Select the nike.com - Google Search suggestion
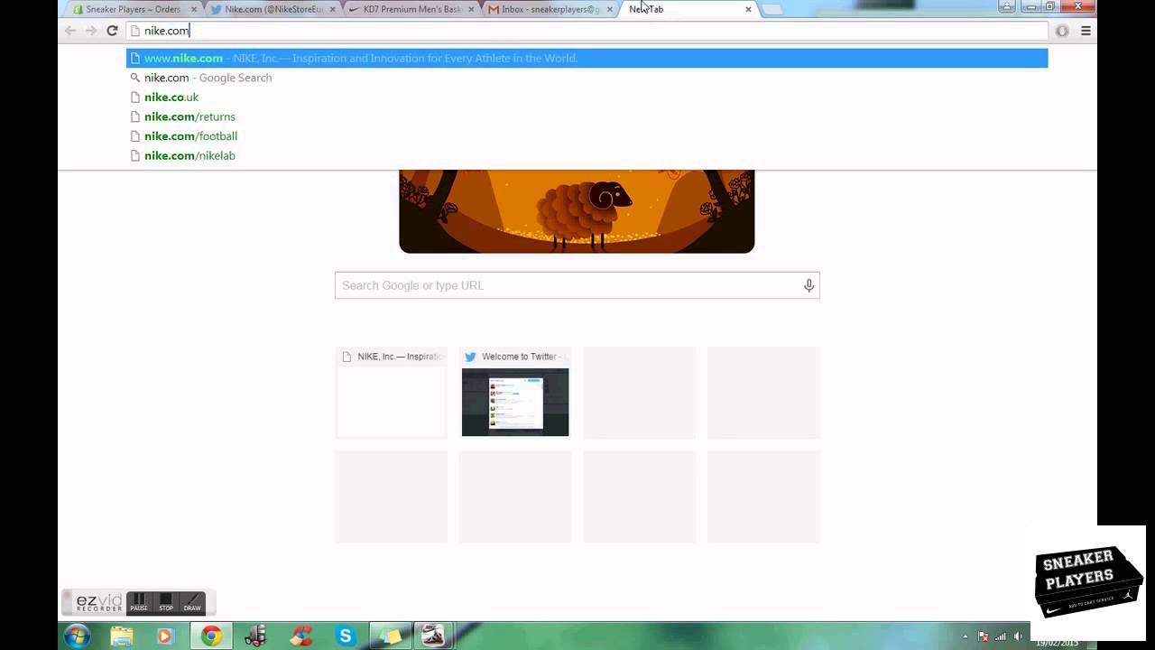 [x=587, y=78]
